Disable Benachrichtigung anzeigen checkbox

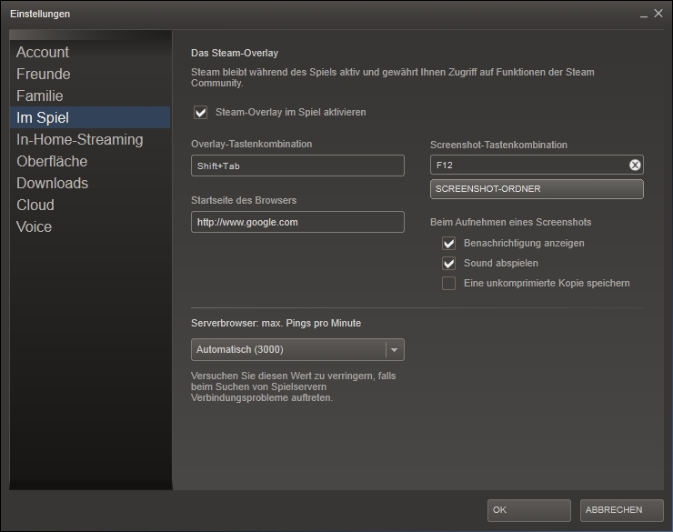pos(448,243)
